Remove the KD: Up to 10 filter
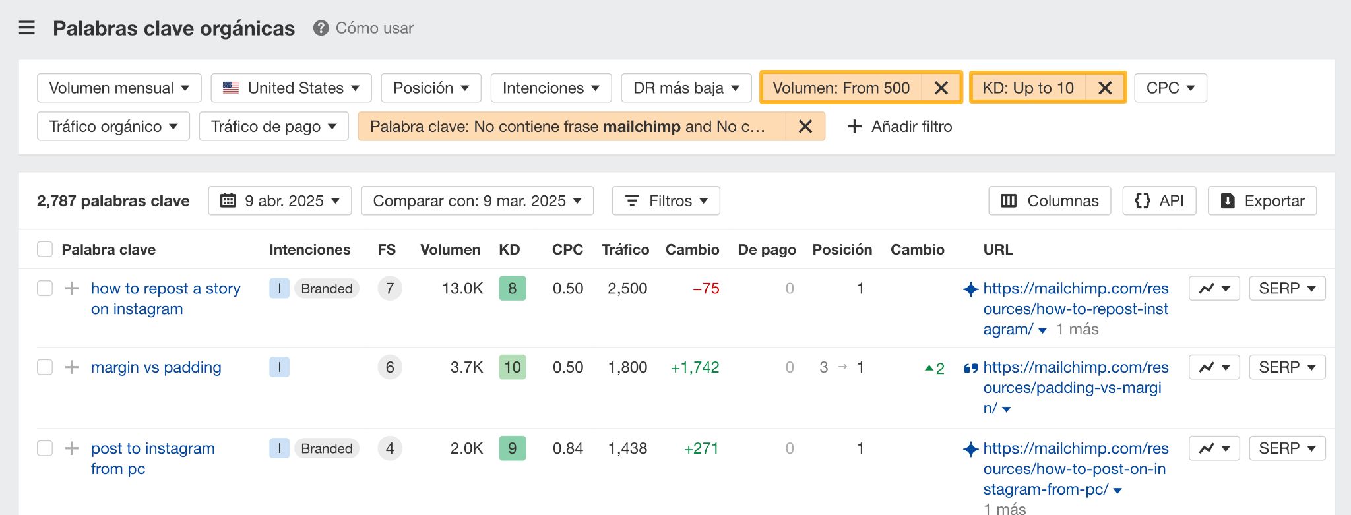 [x=1105, y=88]
